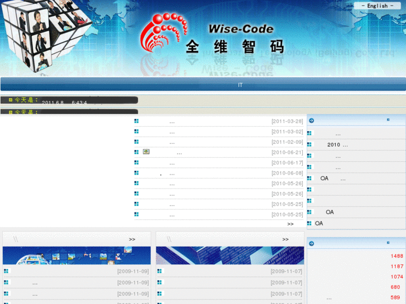Open the news item dated [2011-03-02]
Image resolution: width=406 pixels, height=304 pixels.
(219, 132)
